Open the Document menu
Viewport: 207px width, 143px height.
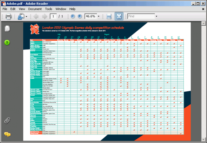pos(35,9)
